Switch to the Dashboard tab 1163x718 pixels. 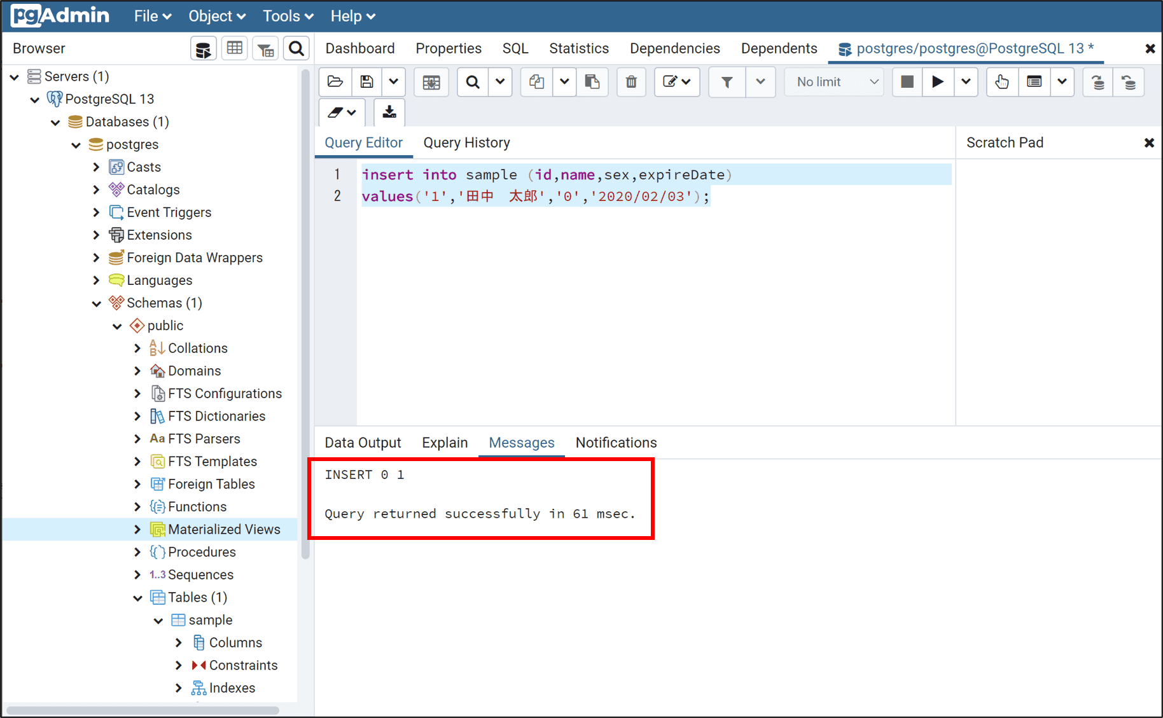click(x=360, y=48)
